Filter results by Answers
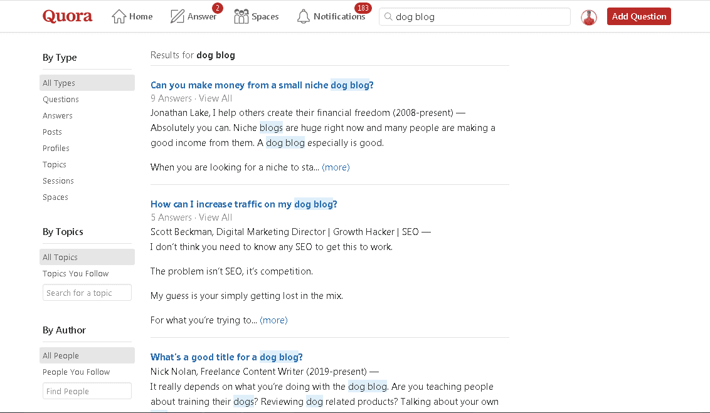Viewport: 710px width, 413px height. 58,115
